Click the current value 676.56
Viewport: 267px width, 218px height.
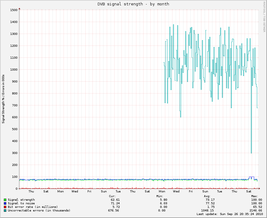pos(114,210)
